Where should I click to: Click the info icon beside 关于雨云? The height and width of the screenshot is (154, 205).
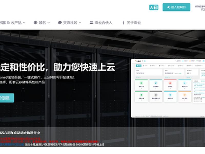(123, 23)
